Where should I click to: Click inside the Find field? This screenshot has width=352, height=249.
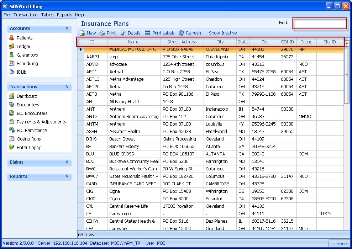(x=319, y=23)
